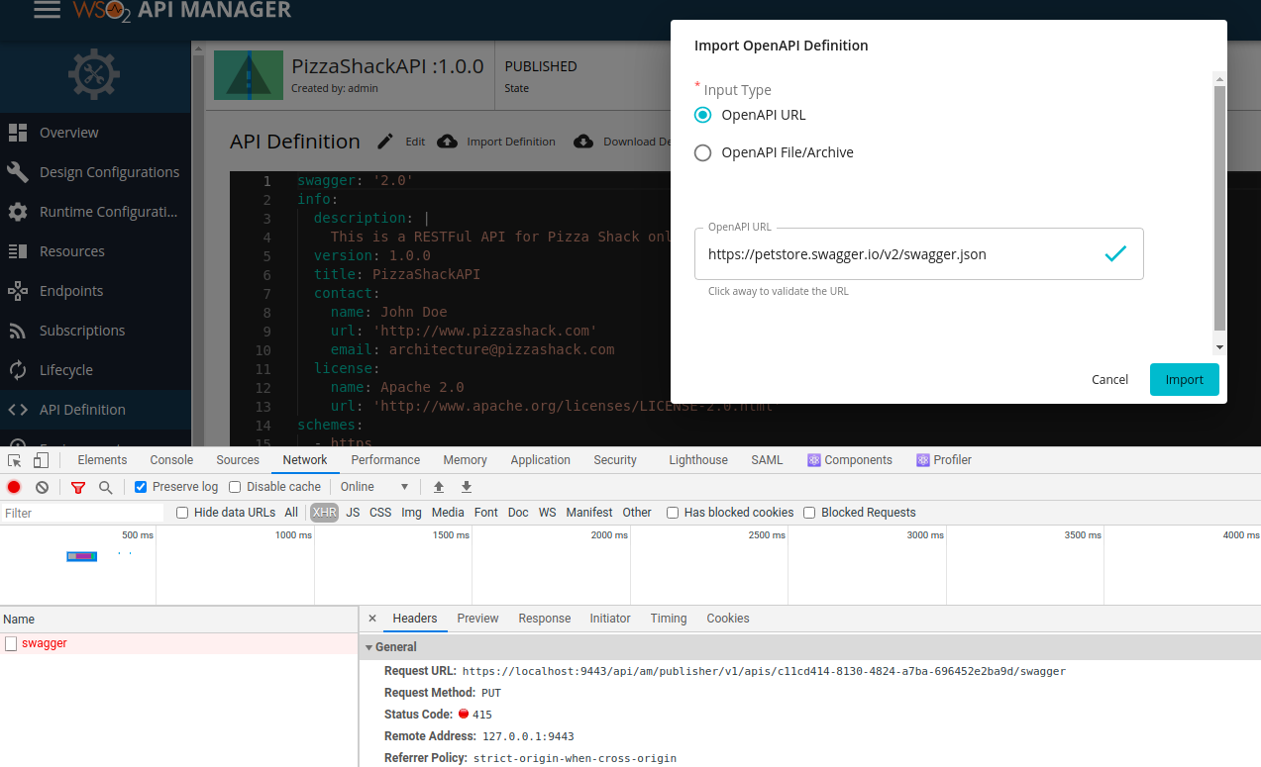
Task: Click dialog scrollbar down arrow
Action: (1220, 346)
